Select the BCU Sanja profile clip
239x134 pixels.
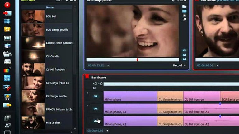pos(47,30)
